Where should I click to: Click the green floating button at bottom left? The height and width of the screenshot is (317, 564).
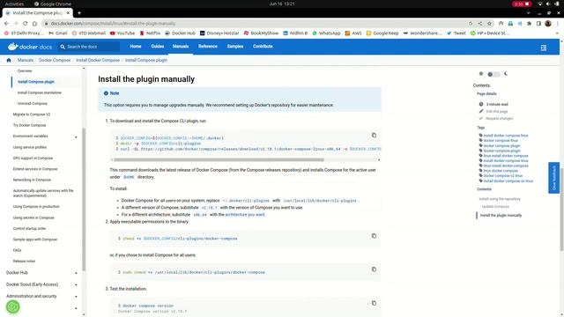(13, 307)
